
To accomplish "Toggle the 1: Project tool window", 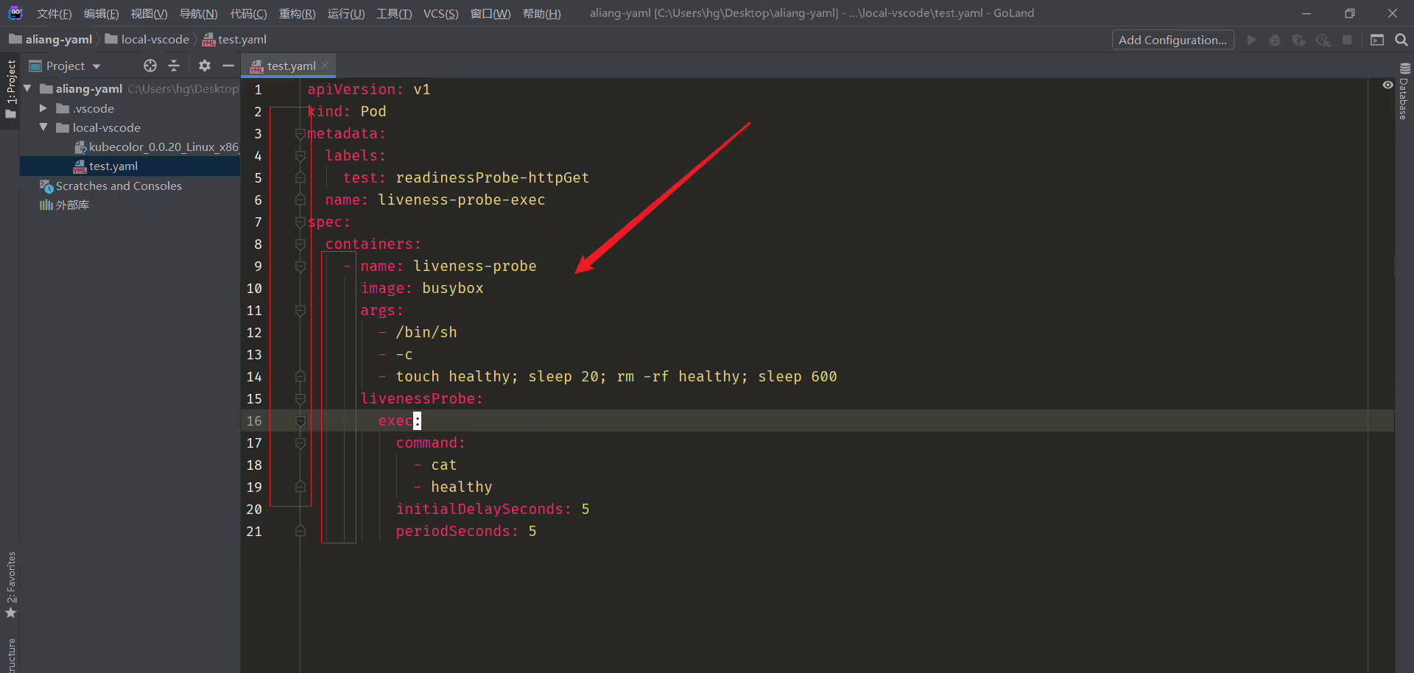I will (x=10, y=89).
